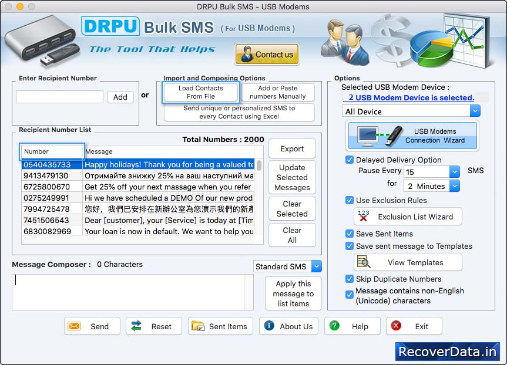The width and height of the screenshot is (507, 365).
Task: Click the USB hub logo image
Action: click(42, 41)
